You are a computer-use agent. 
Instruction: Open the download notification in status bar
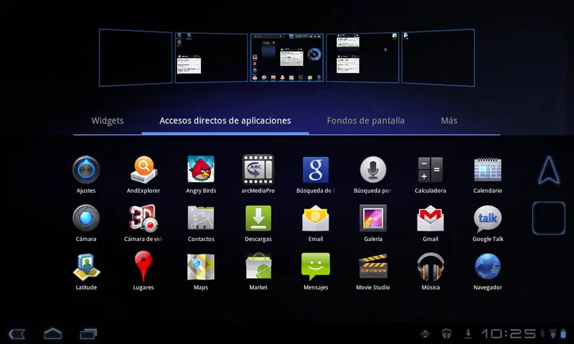pyautogui.click(x=469, y=333)
